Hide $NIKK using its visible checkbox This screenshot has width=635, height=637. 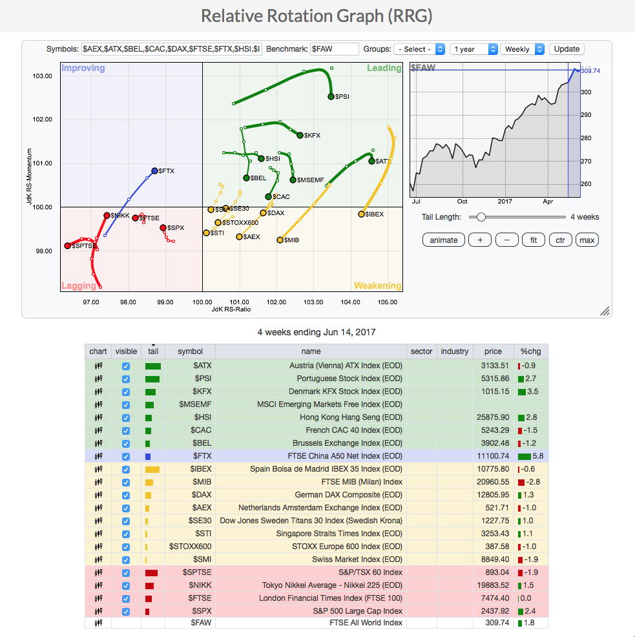point(126,585)
